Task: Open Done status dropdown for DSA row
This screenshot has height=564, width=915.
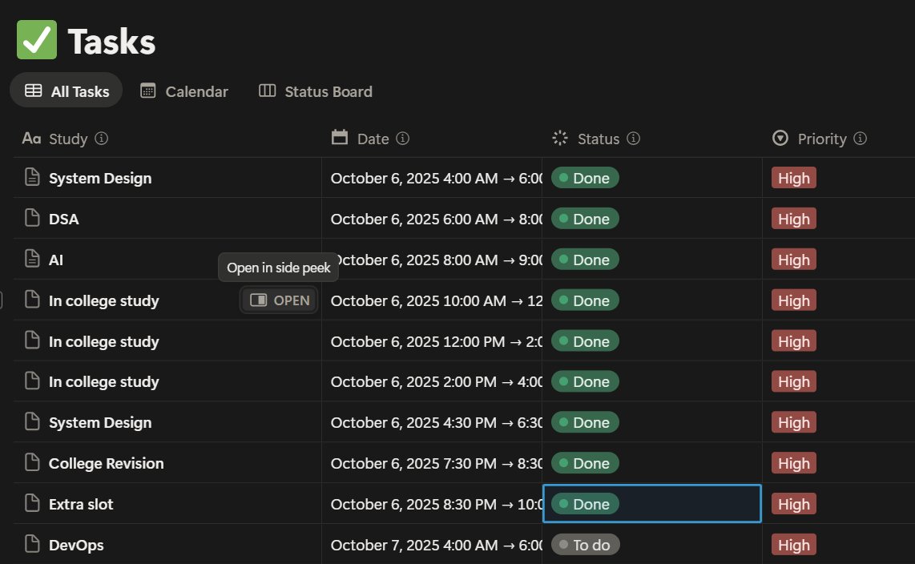Action: pos(586,219)
